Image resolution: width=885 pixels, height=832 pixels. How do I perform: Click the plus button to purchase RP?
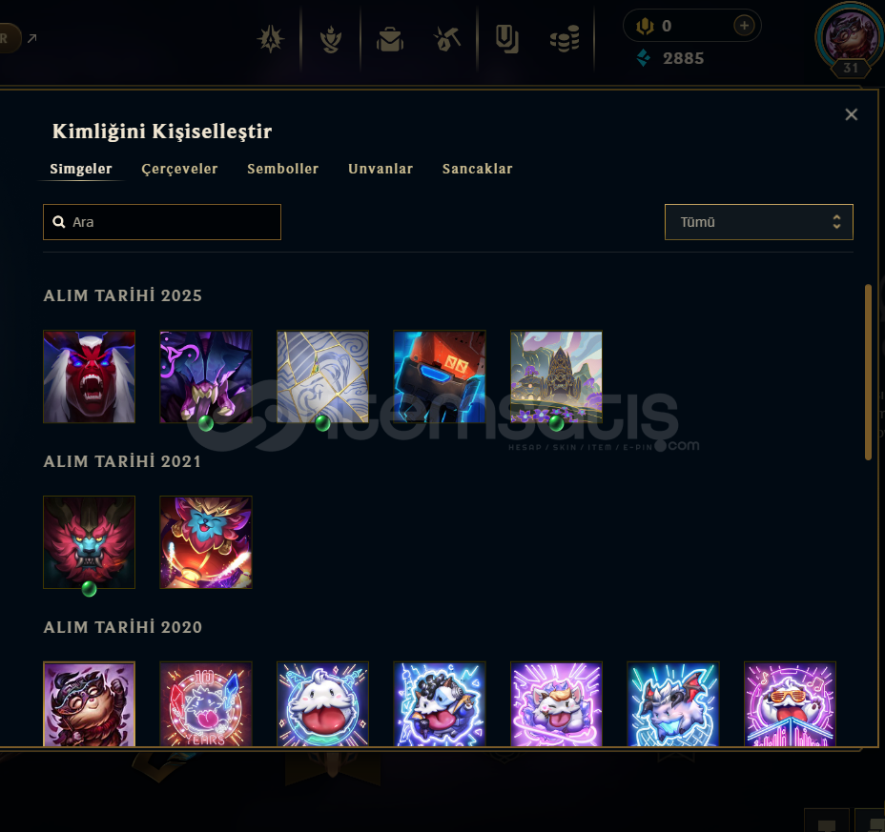point(744,26)
